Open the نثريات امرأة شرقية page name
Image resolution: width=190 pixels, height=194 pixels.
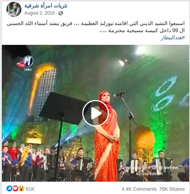[x=46, y=6]
